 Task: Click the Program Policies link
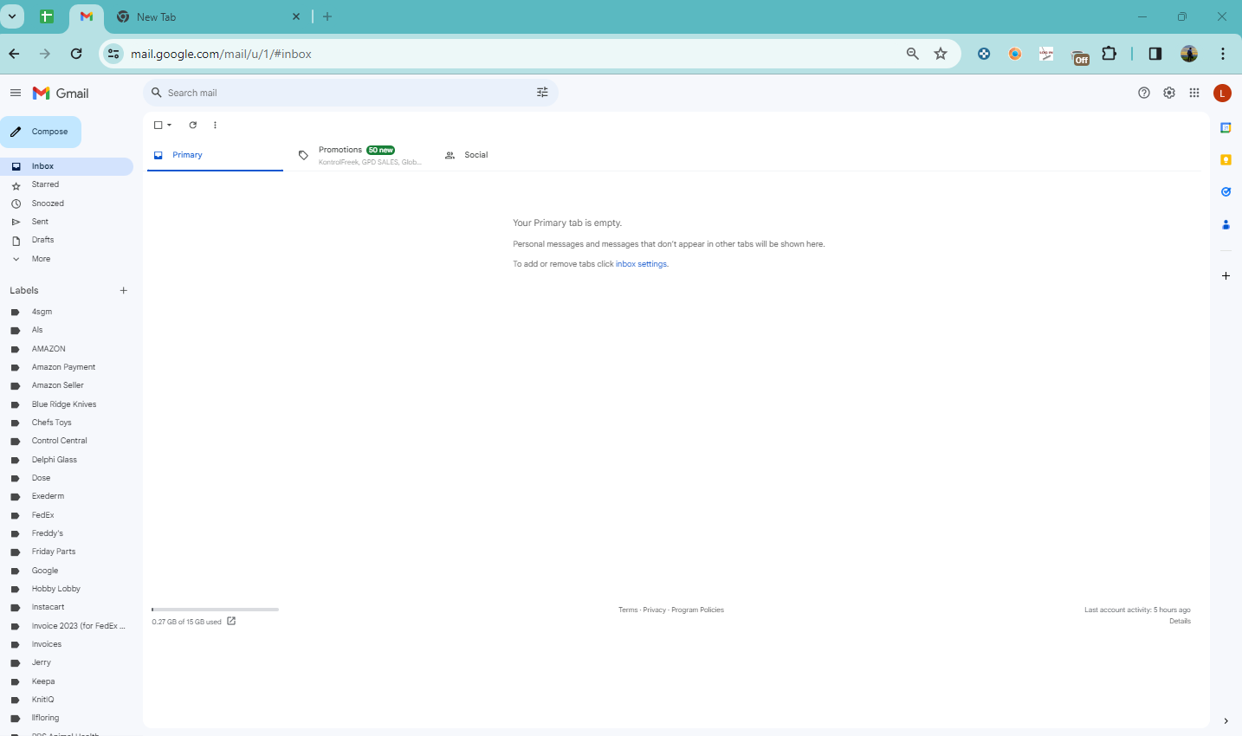click(697, 610)
